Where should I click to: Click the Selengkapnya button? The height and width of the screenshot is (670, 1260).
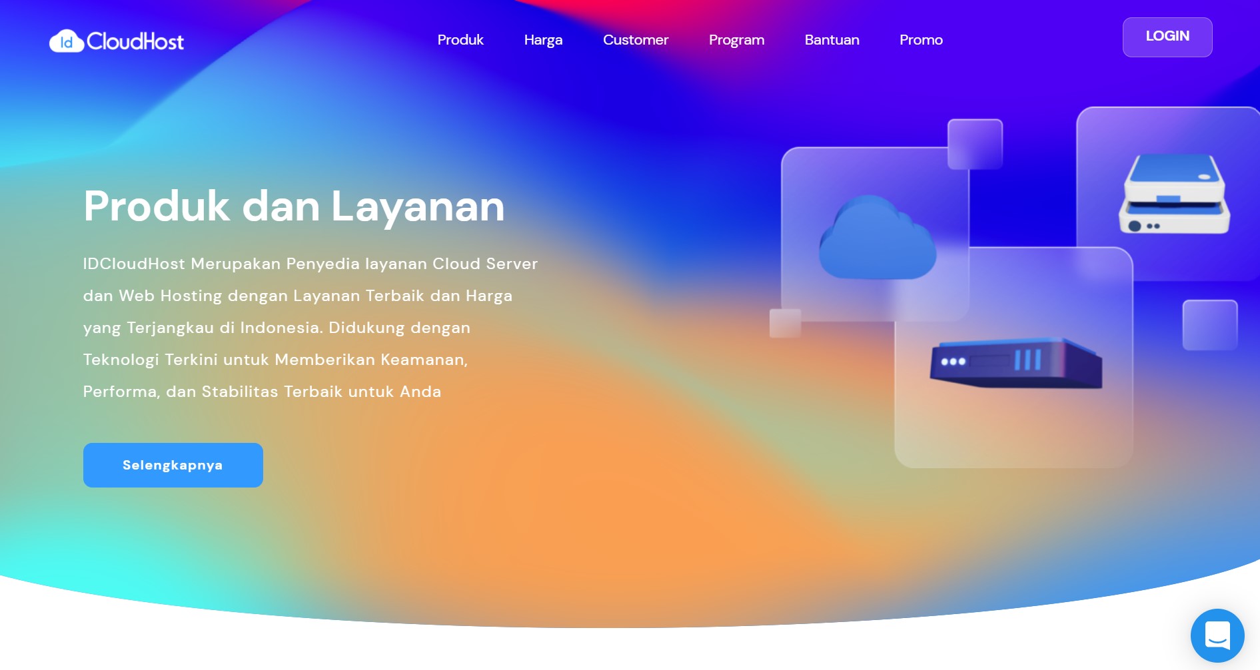173,465
